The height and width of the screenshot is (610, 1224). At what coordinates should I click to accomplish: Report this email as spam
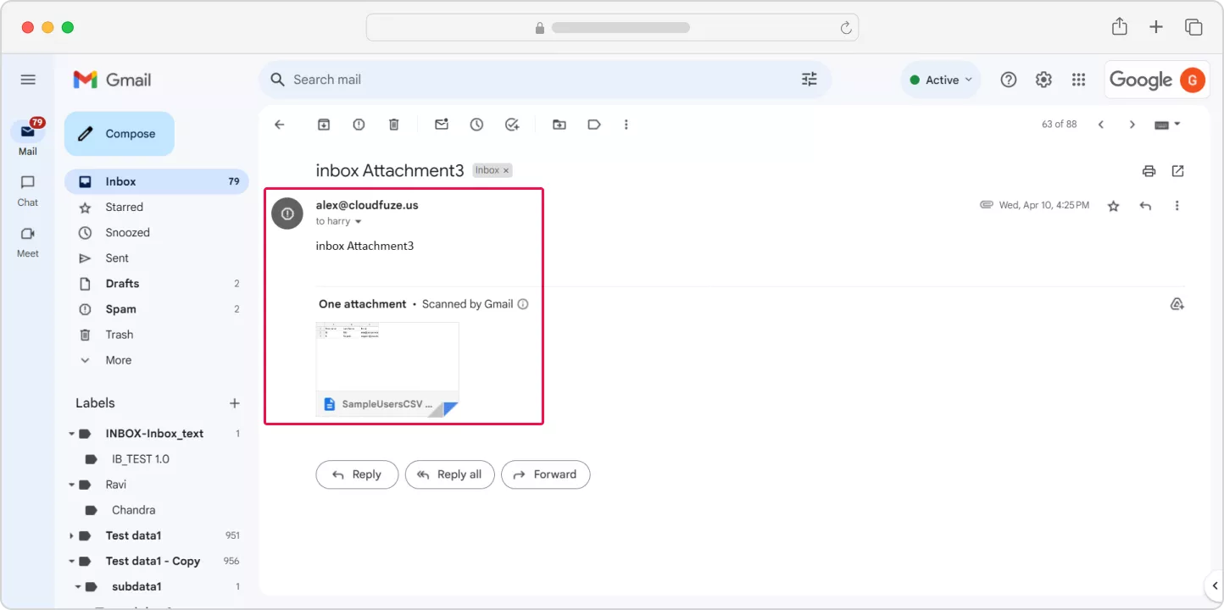pyautogui.click(x=359, y=125)
